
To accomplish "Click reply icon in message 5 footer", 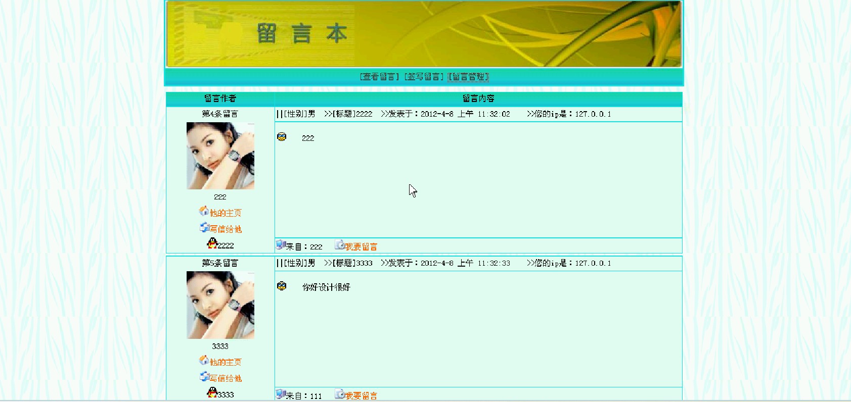I will tap(340, 394).
